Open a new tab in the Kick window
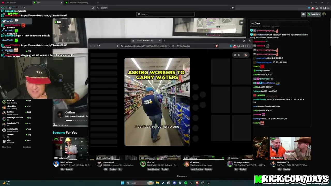 click(x=98, y=3)
